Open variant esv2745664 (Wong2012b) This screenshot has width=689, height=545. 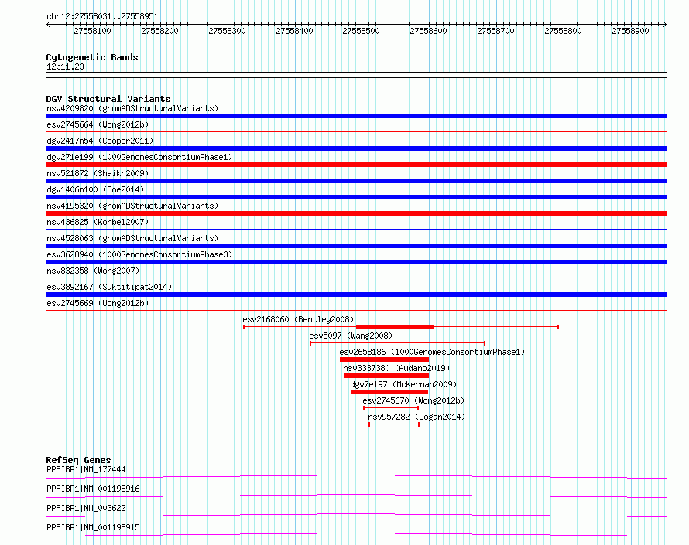tap(98, 124)
